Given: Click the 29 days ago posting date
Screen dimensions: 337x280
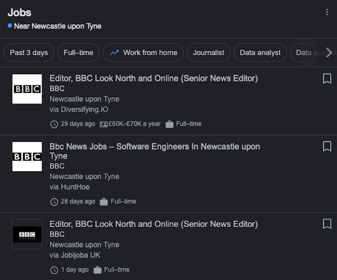Looking at the screenshot, I should pyautogui.click(x=78, y=124).
